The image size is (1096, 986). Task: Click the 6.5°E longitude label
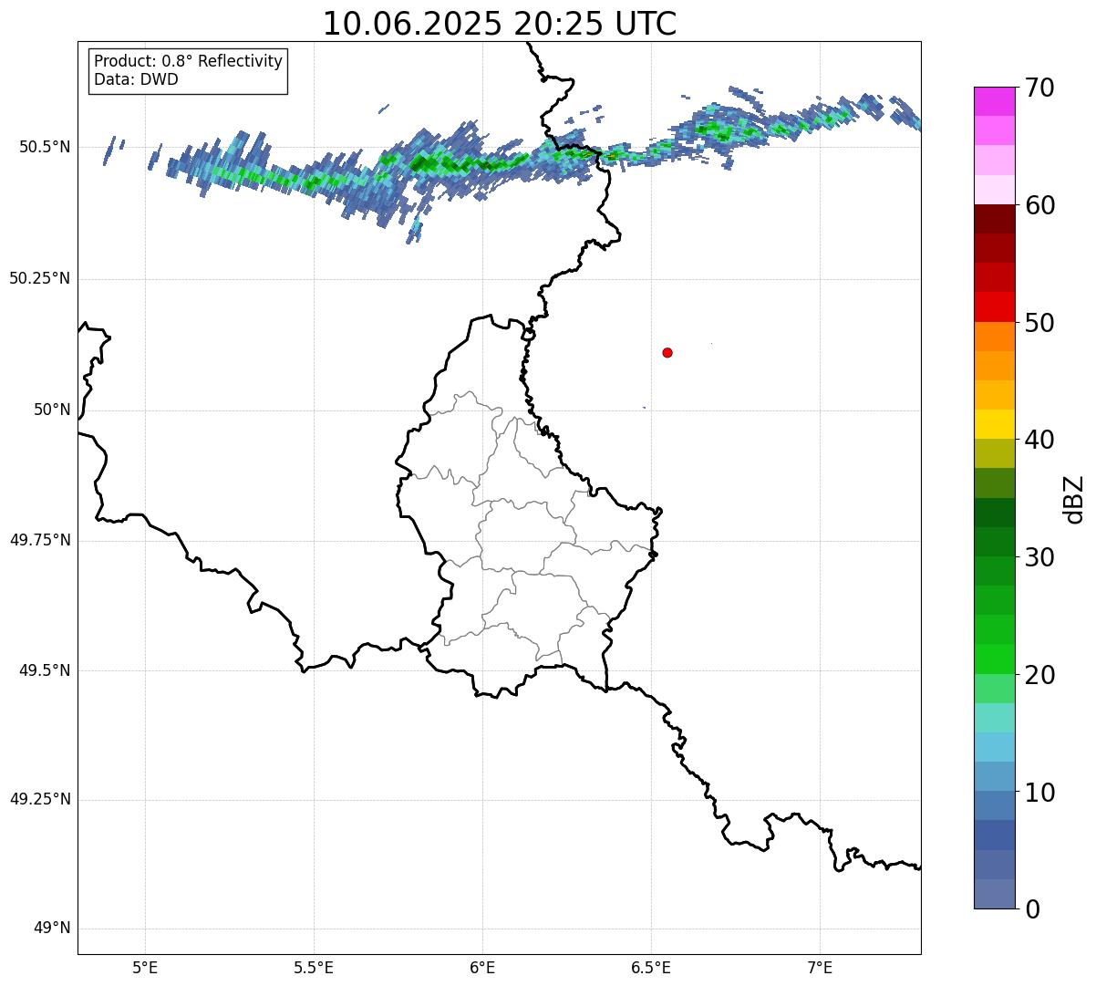coord(651,968)
